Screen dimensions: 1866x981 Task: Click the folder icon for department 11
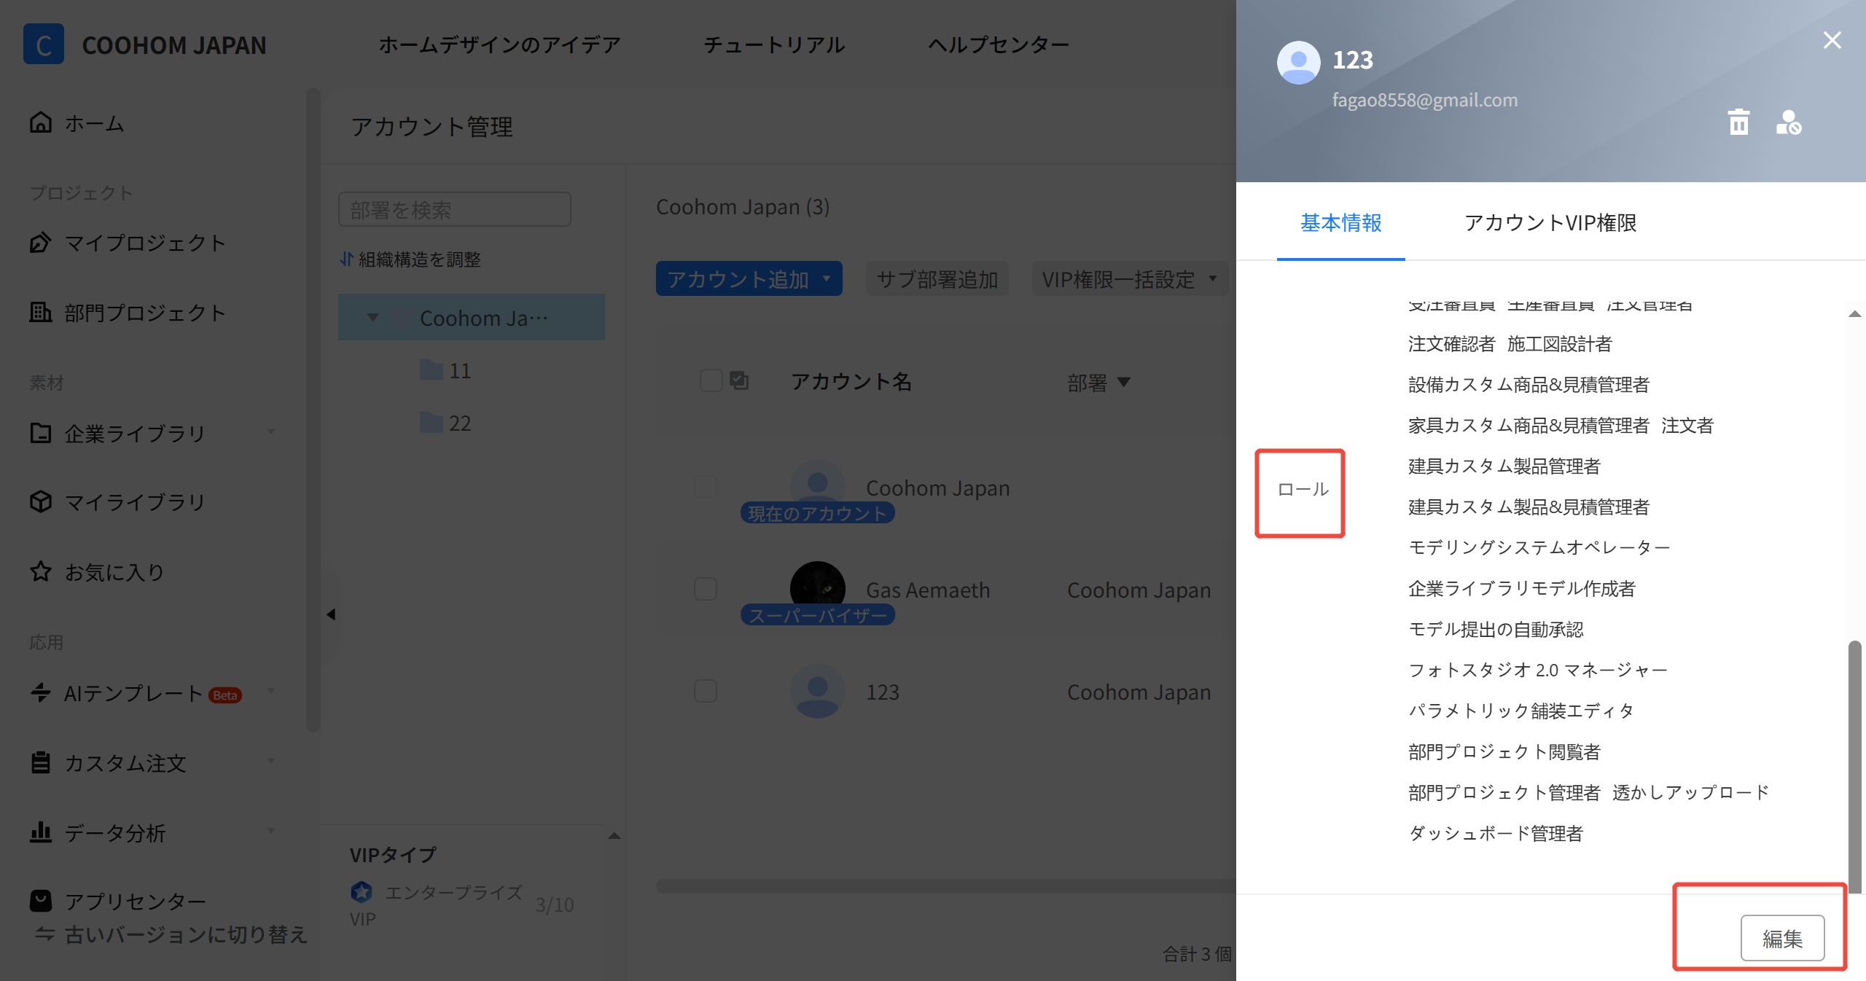click(x=432, y=370)
